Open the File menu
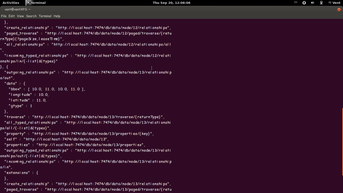Image resolution: width=343 pixels, height=193 pixels. pyautogui.click(x=4, y=16)
